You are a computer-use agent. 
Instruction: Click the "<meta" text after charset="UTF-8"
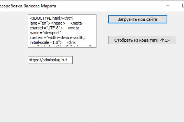[73, 28]
